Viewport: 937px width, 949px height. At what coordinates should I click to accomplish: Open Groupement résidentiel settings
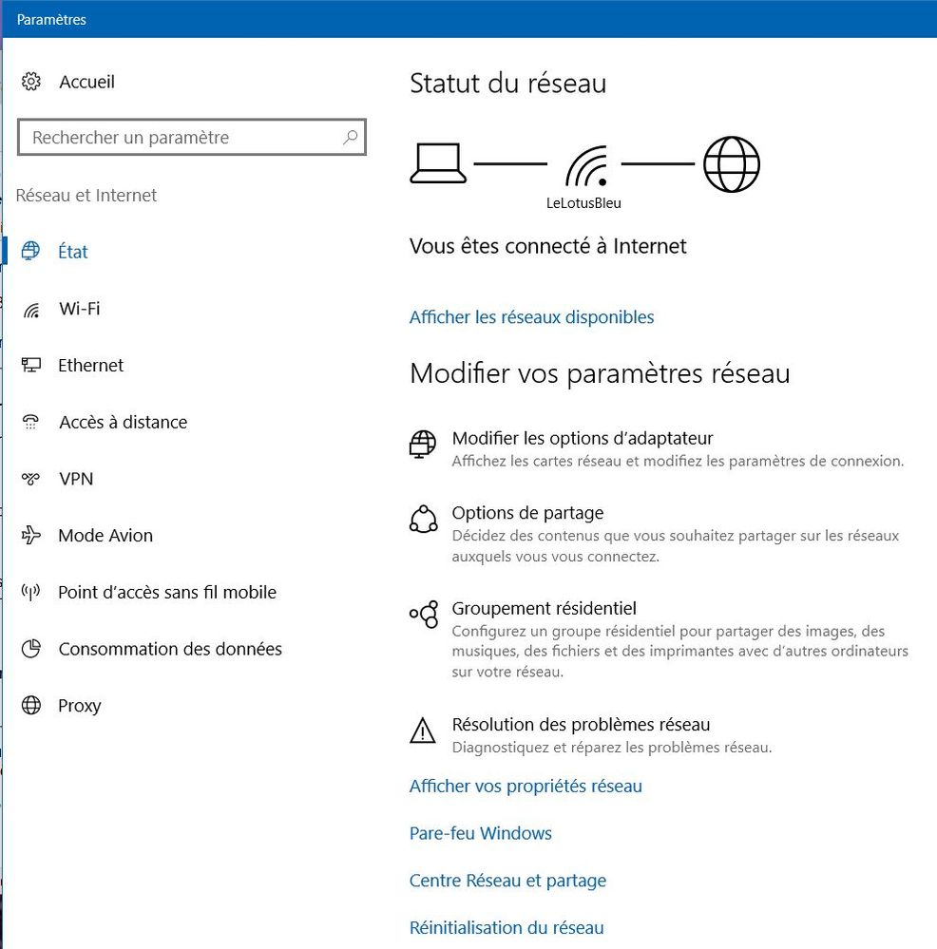545,608
